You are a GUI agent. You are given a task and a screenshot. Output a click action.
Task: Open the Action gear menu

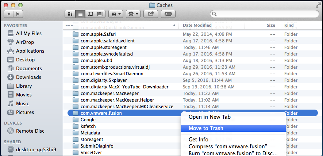(133, 14)
